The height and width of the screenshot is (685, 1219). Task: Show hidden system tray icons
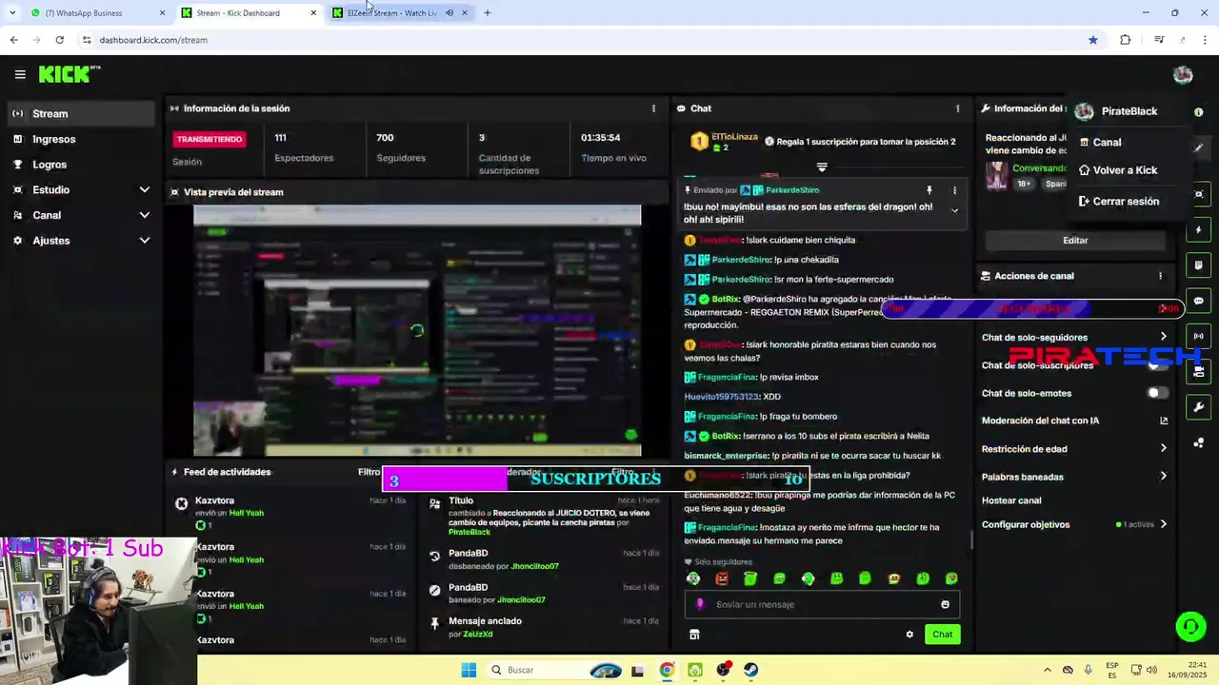1047,670
